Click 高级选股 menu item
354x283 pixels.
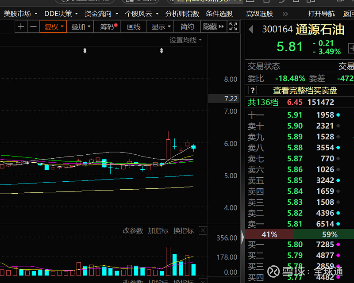pos(260,14)
